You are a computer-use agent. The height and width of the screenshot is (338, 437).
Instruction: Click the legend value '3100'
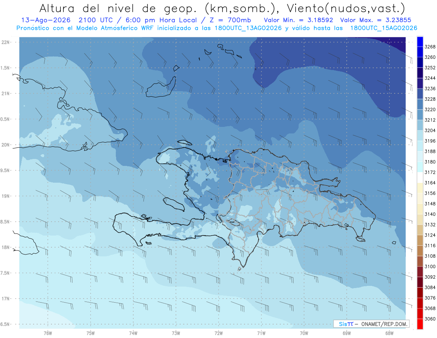pyautogui.click(x=430, y=267)
